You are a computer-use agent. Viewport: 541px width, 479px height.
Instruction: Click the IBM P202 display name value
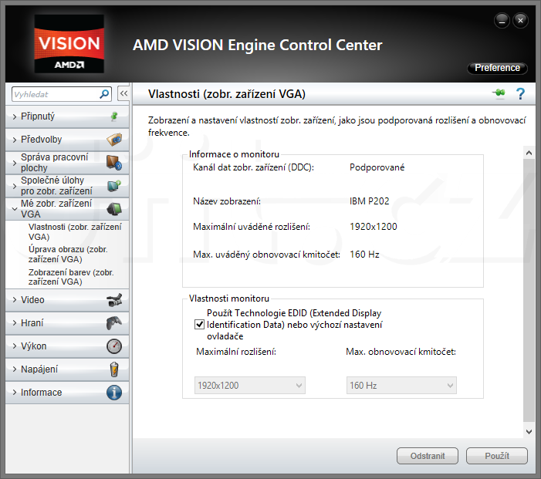(369, 201)
